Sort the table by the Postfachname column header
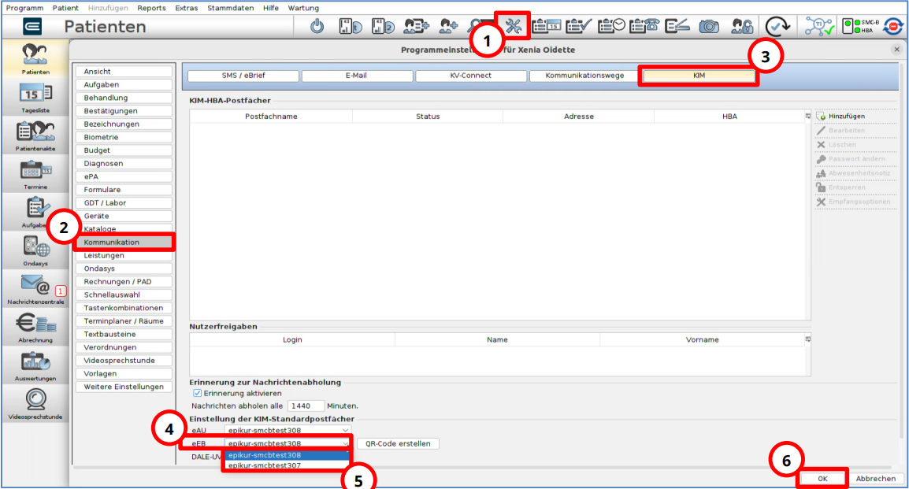This screenshot has width=909, height=489. [x=271, y=116]
